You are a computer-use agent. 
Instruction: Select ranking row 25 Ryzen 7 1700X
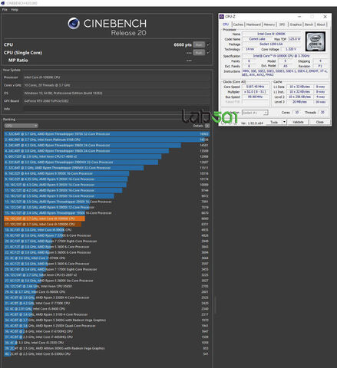coord(107,269)
